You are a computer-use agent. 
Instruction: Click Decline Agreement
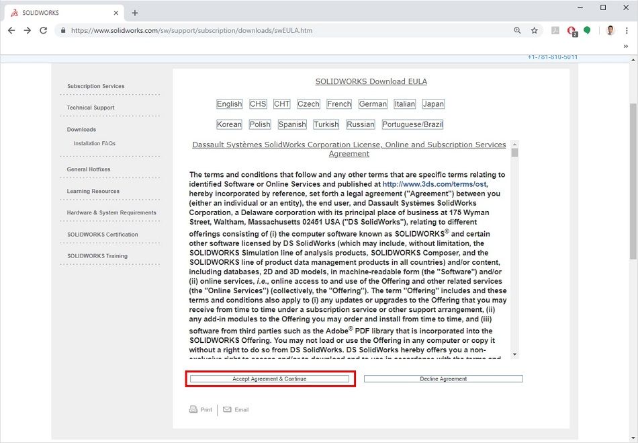[x=443, y=378]
